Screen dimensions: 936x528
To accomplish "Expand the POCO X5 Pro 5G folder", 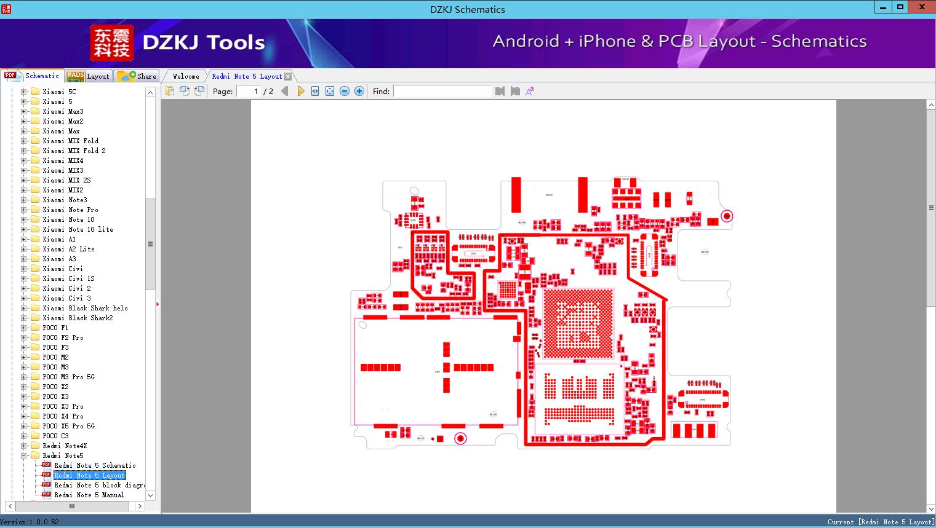I will tap(23, 426).
